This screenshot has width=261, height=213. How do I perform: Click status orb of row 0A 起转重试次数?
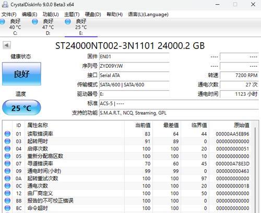[x=7, y=179]
